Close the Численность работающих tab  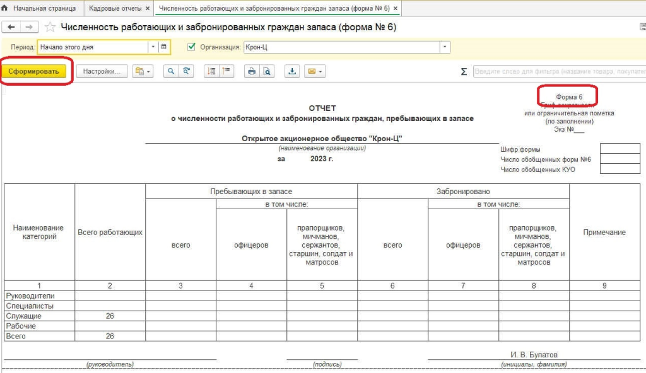coord(396,8)
